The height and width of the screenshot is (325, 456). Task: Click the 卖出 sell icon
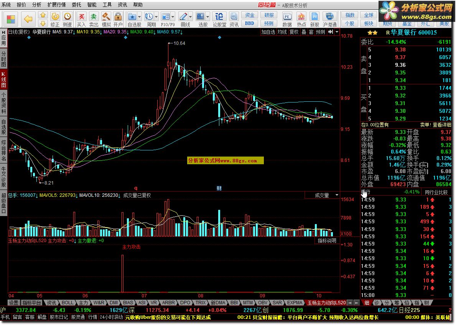[x=94, y=20]
